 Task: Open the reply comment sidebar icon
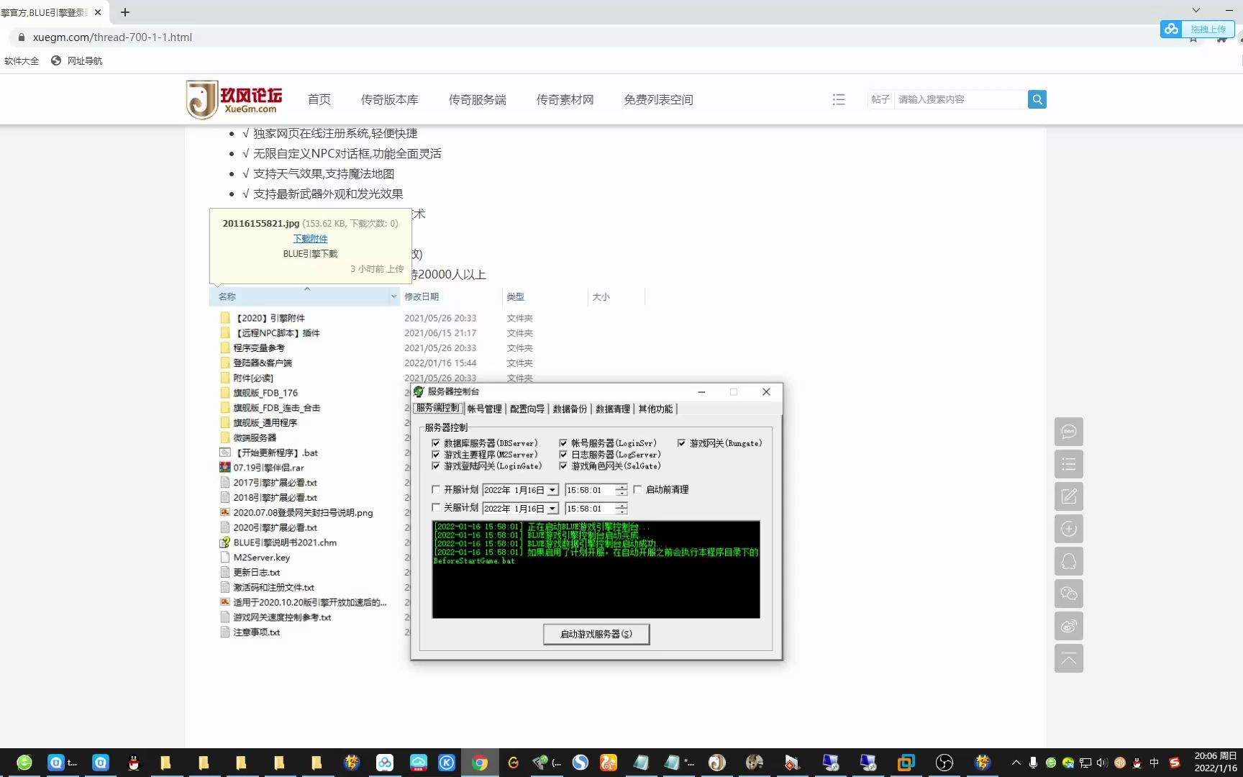tap(1069, 432)
